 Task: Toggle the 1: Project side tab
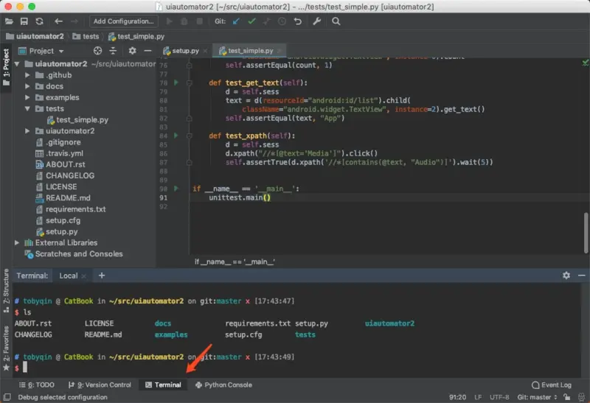click(6, 67)
